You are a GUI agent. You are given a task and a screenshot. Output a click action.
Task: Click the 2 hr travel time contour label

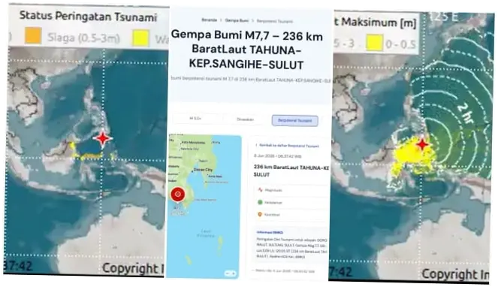pos(466,113)
